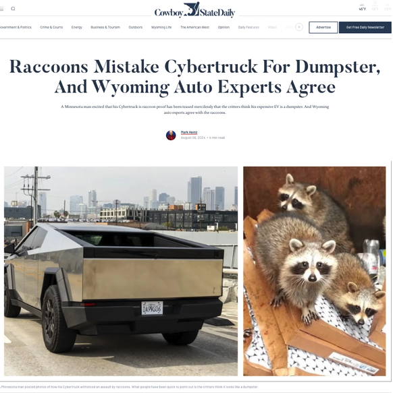This screenshot has height=393, width=393.
Task: Open the Outdoors category
Action: click(136, 28)
